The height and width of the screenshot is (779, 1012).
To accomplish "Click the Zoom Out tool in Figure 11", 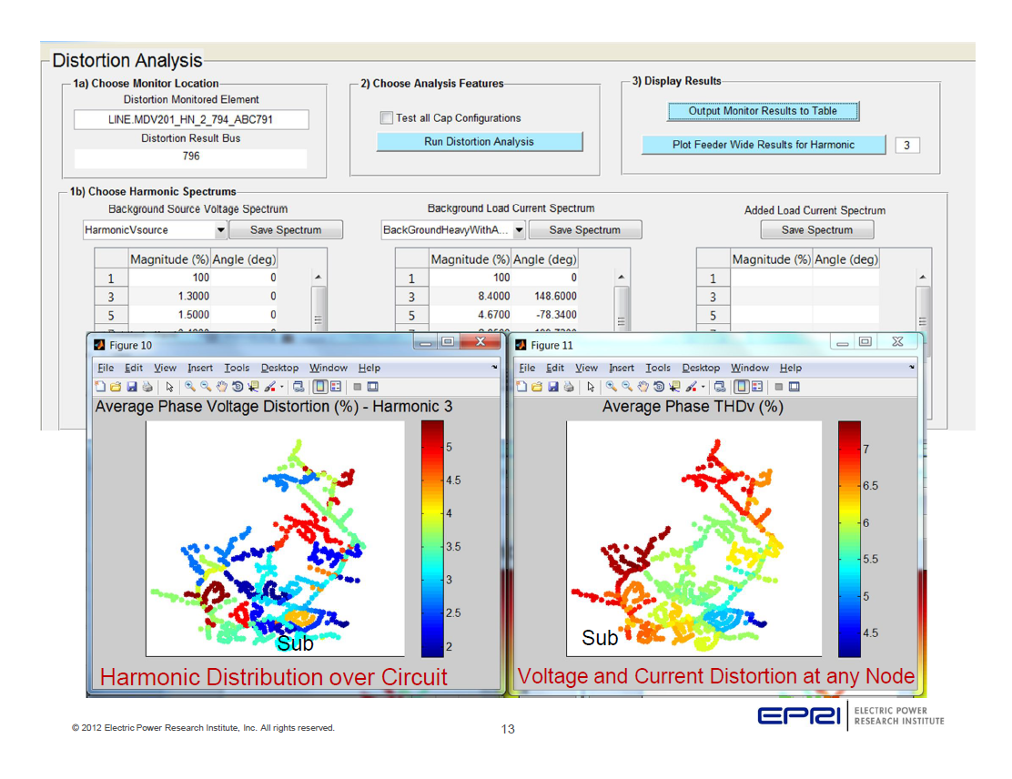I will click(627, 386).
